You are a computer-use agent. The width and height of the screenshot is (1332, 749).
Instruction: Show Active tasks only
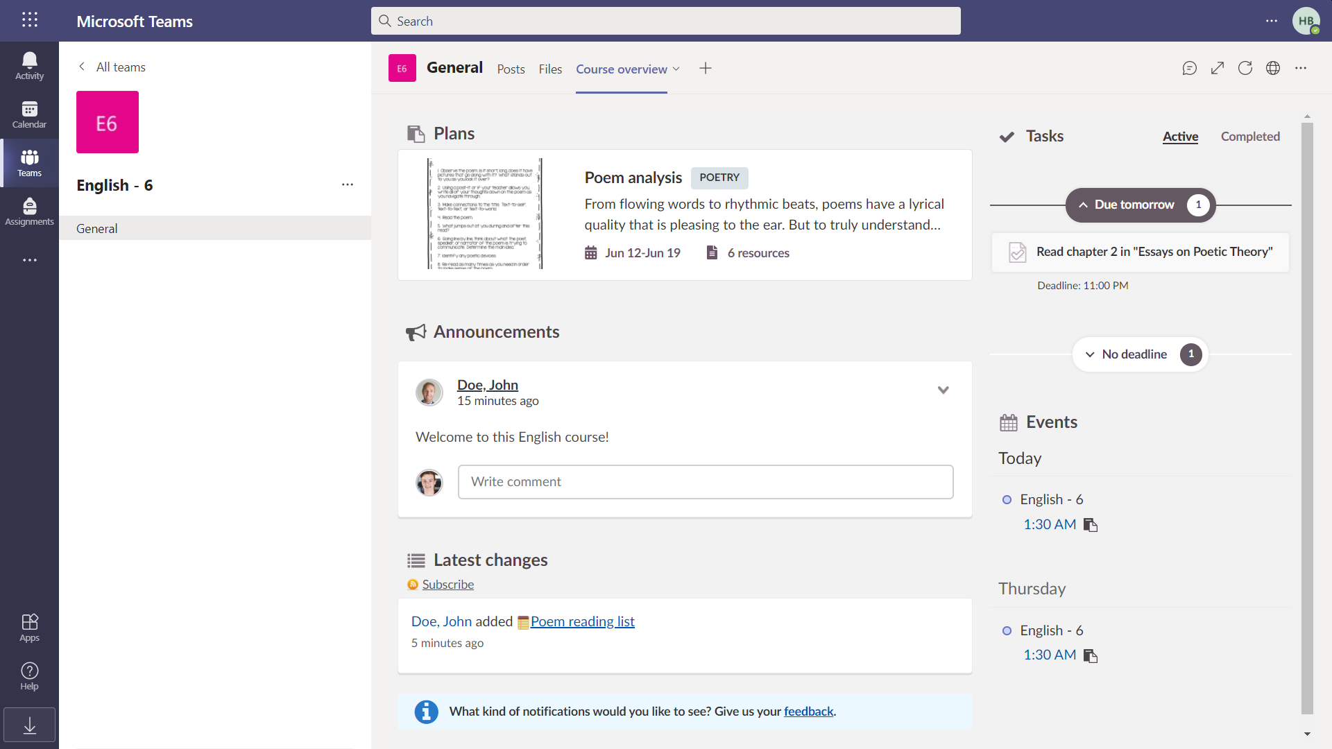click(1180, 137)
